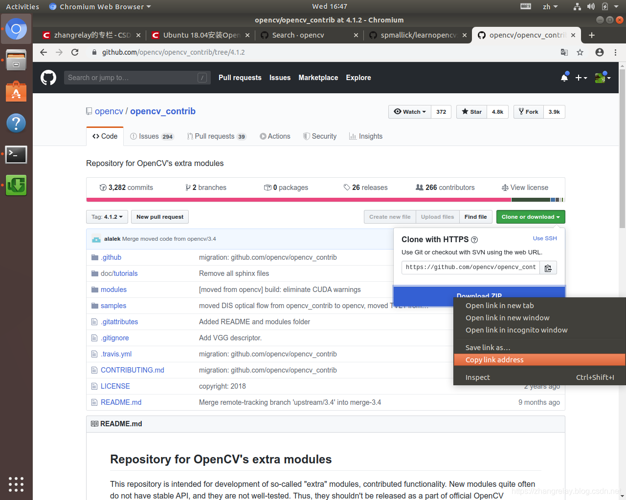626x500 pixels.
Task: Open the volume icon in the top bar
Action: 591,6
